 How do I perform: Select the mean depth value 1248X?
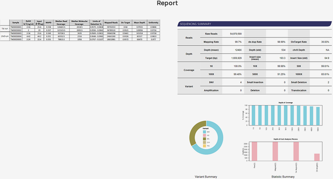[x=238, y=50]
